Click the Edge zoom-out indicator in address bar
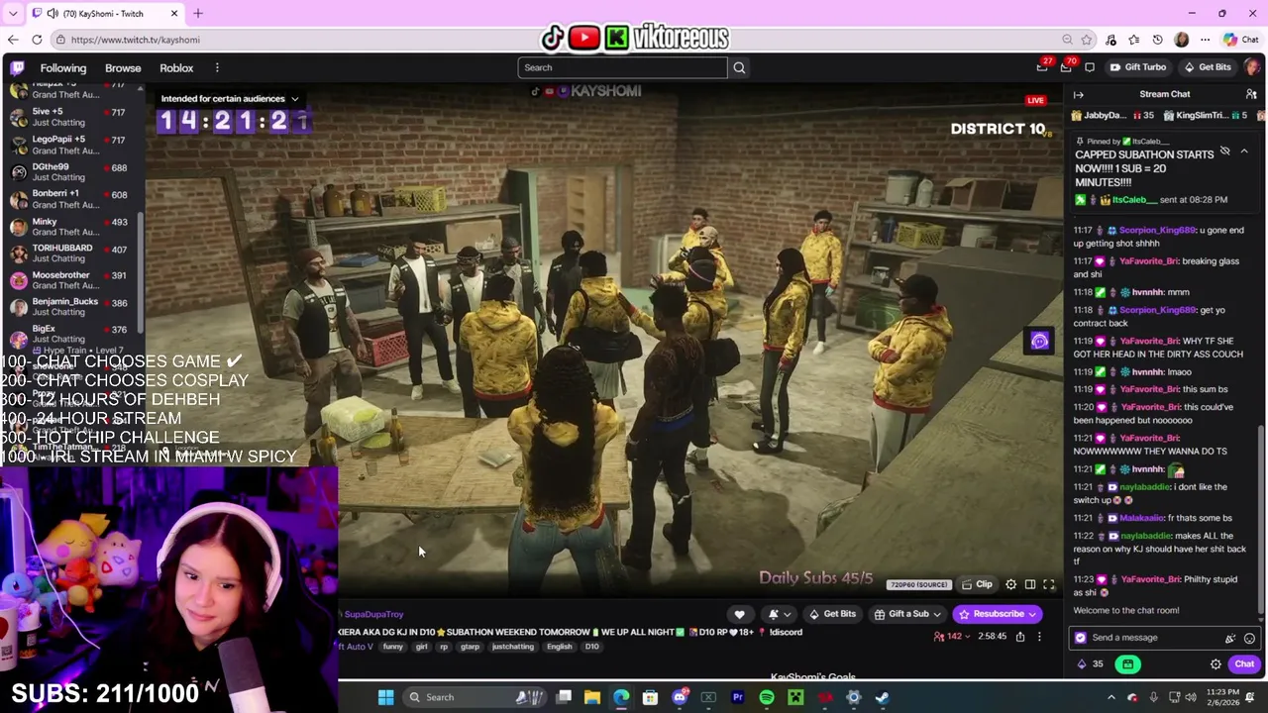This screenshot has width=1268, height=713. [x=1067, y=40]
